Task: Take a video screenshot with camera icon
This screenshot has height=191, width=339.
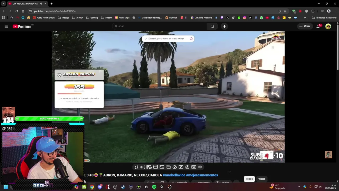Action: coord(187,167)
